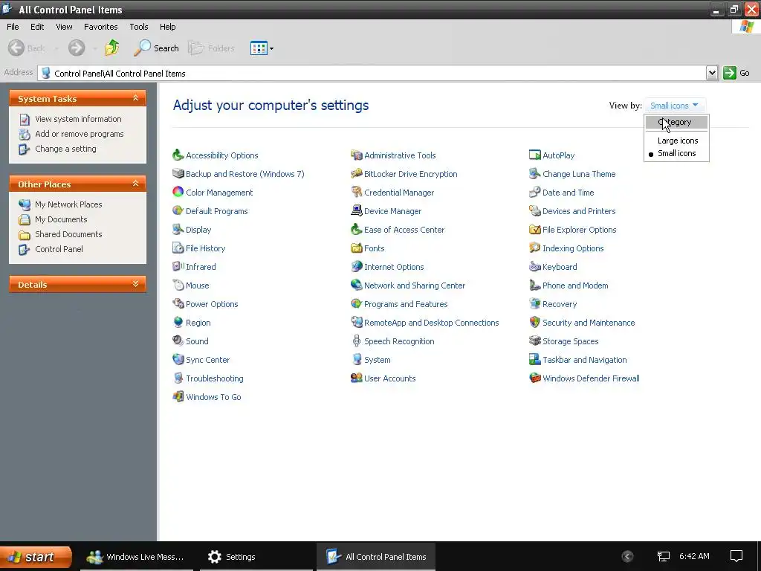Click the Power Options icon
This screenshot has width=761, height=571.
tap(178, 304)
